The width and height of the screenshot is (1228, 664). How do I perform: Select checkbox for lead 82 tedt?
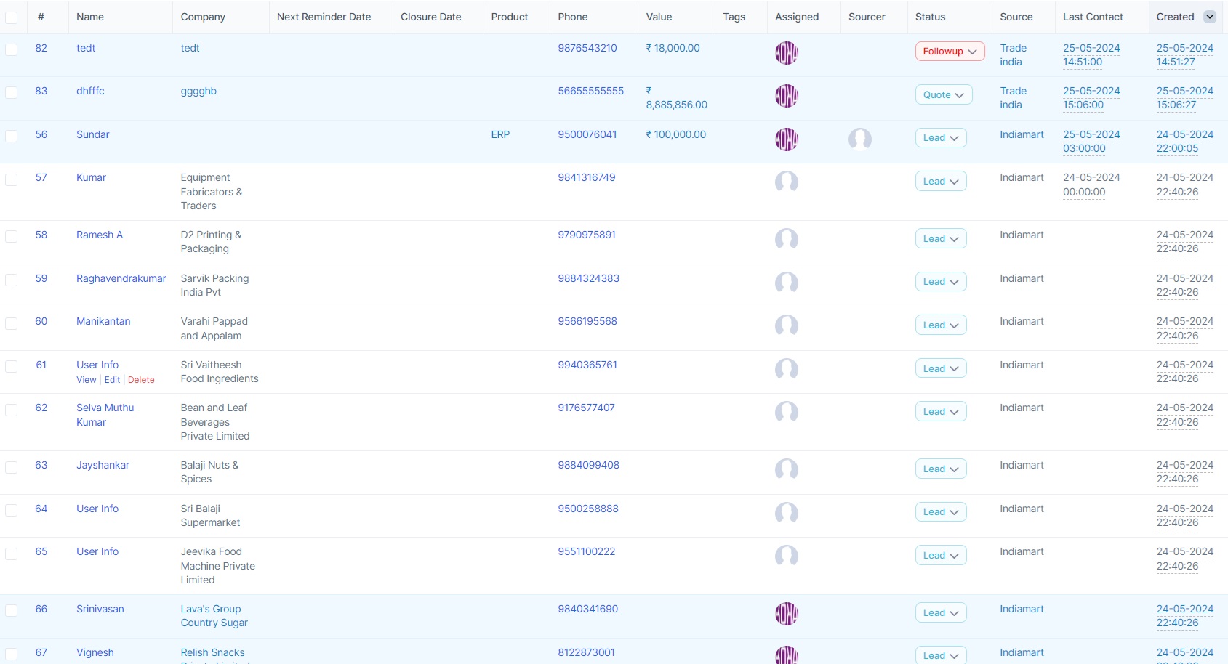tap(12, 49)
